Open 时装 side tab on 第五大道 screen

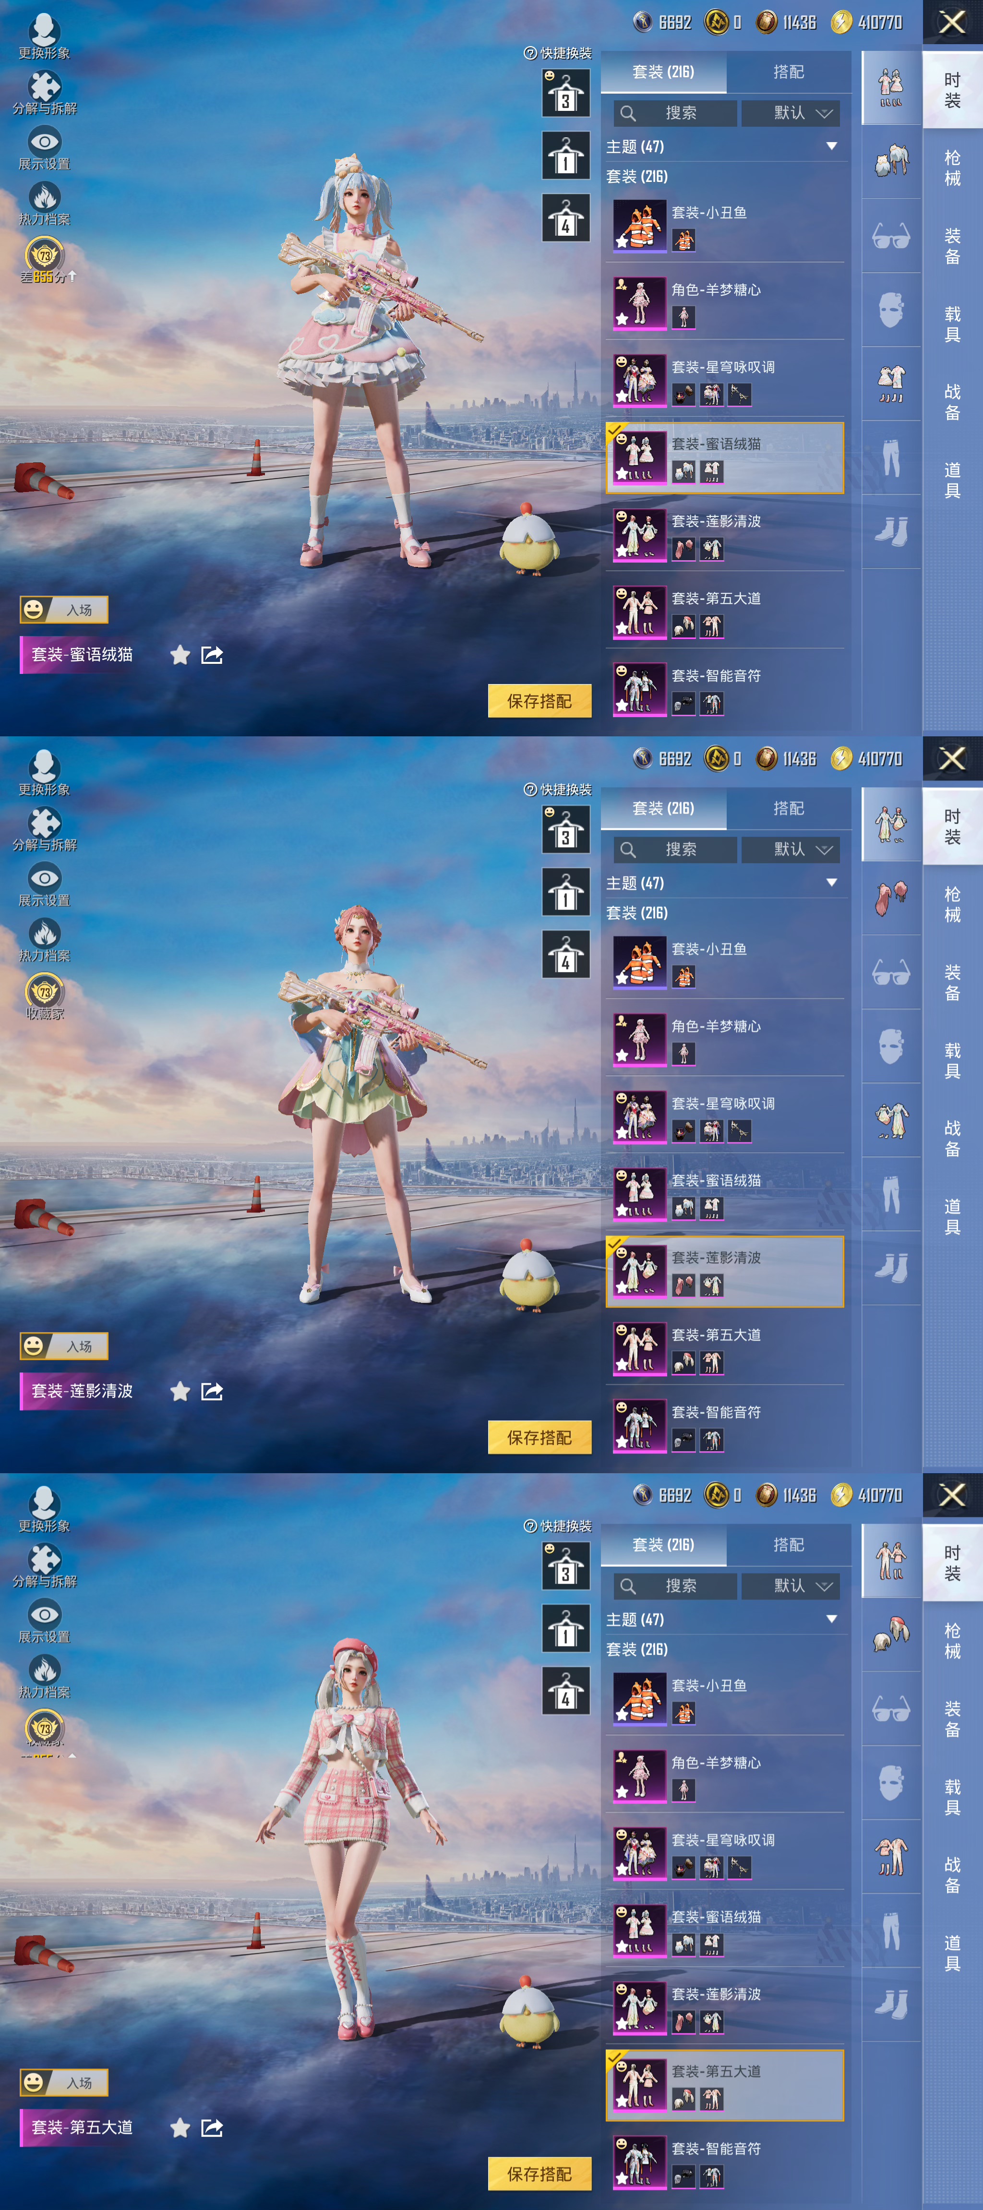[x=953, y=1563]
